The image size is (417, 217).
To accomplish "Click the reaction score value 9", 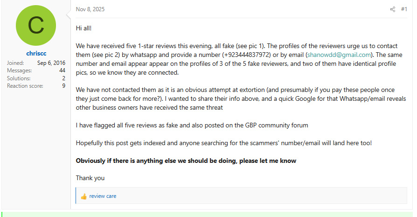I will (63, 86).
